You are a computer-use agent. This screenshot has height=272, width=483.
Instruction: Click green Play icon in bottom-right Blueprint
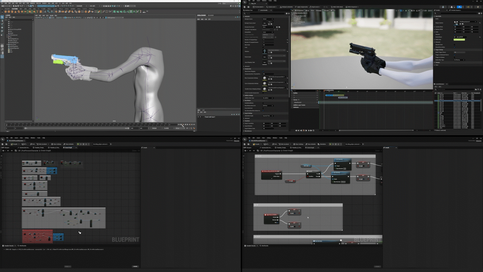[x=330, y=144]
